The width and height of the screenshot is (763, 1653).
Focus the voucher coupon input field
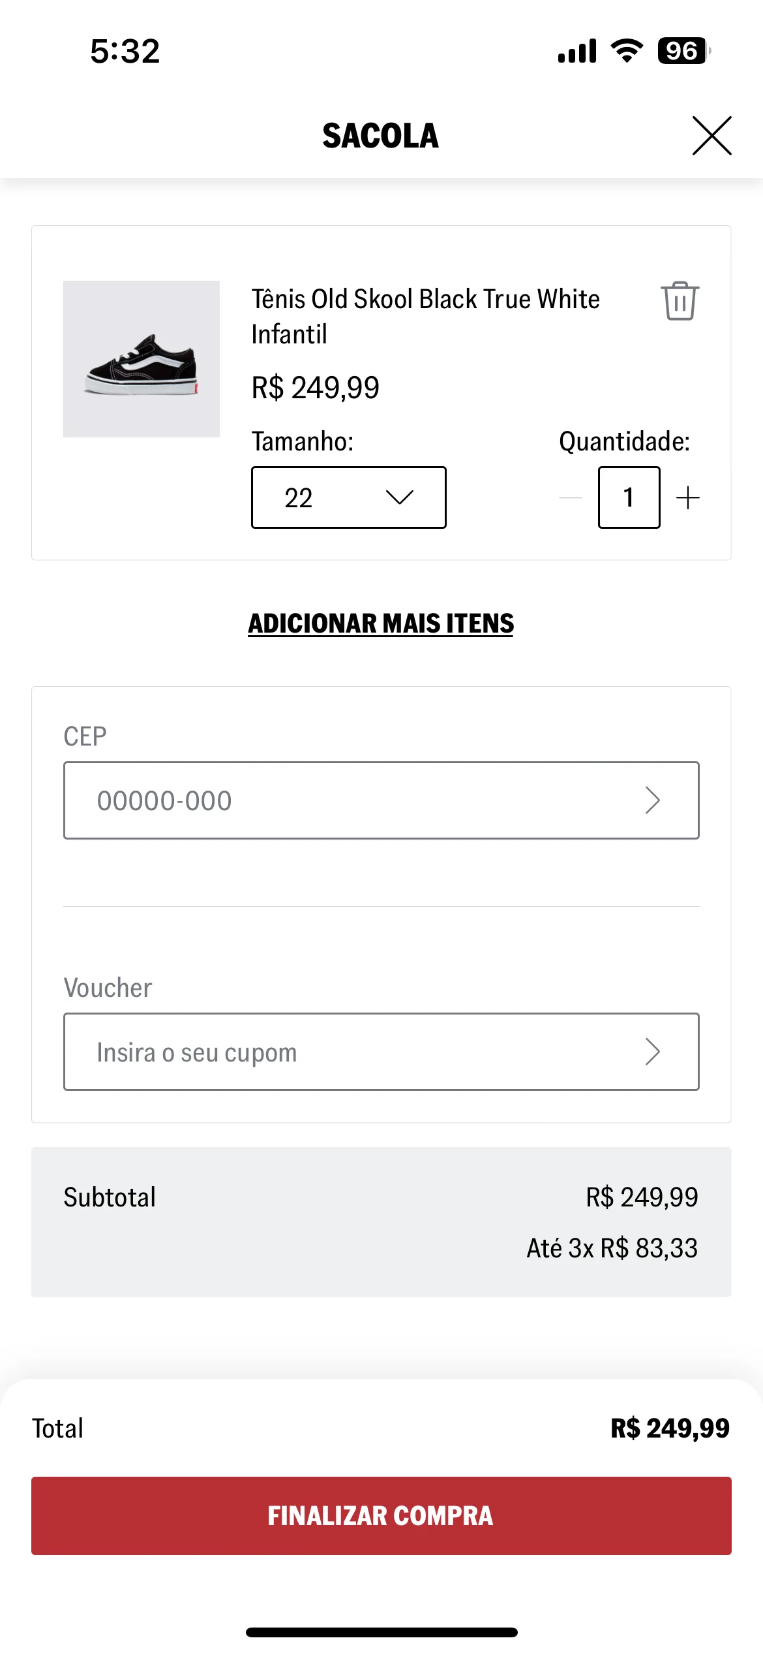[x=381, y=1052]
